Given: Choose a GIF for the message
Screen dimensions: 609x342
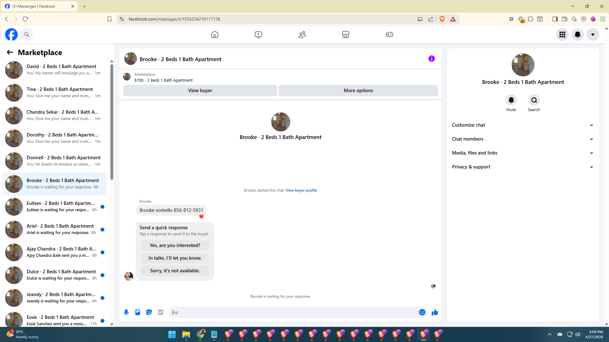Looking at the screenshot, I should pyautogui.click(x=160, y=312).
